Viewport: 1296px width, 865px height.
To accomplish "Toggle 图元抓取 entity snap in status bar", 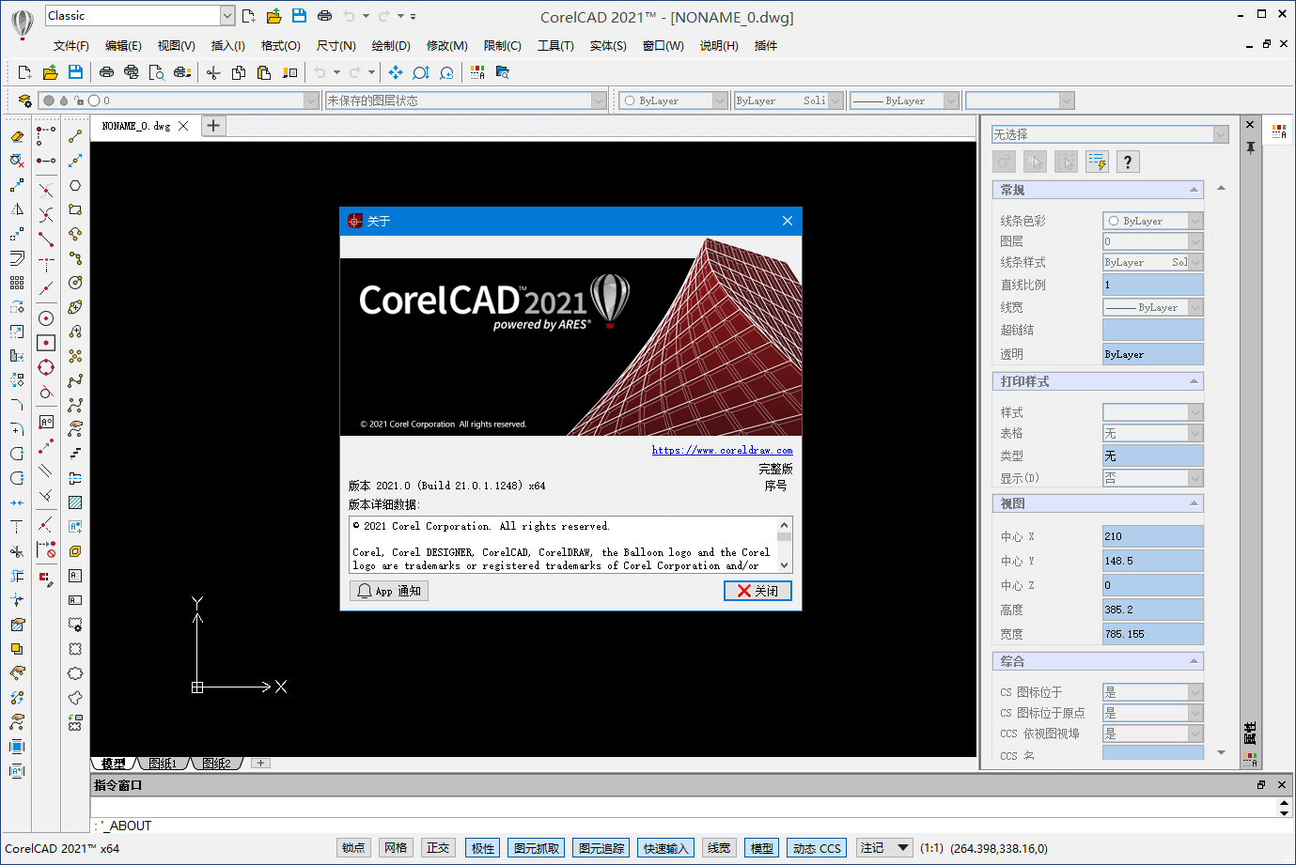I will [x=537, y=848].
